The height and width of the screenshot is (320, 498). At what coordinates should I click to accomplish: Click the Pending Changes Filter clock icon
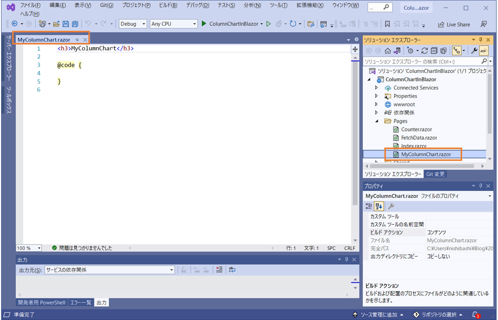pos(410,51)
